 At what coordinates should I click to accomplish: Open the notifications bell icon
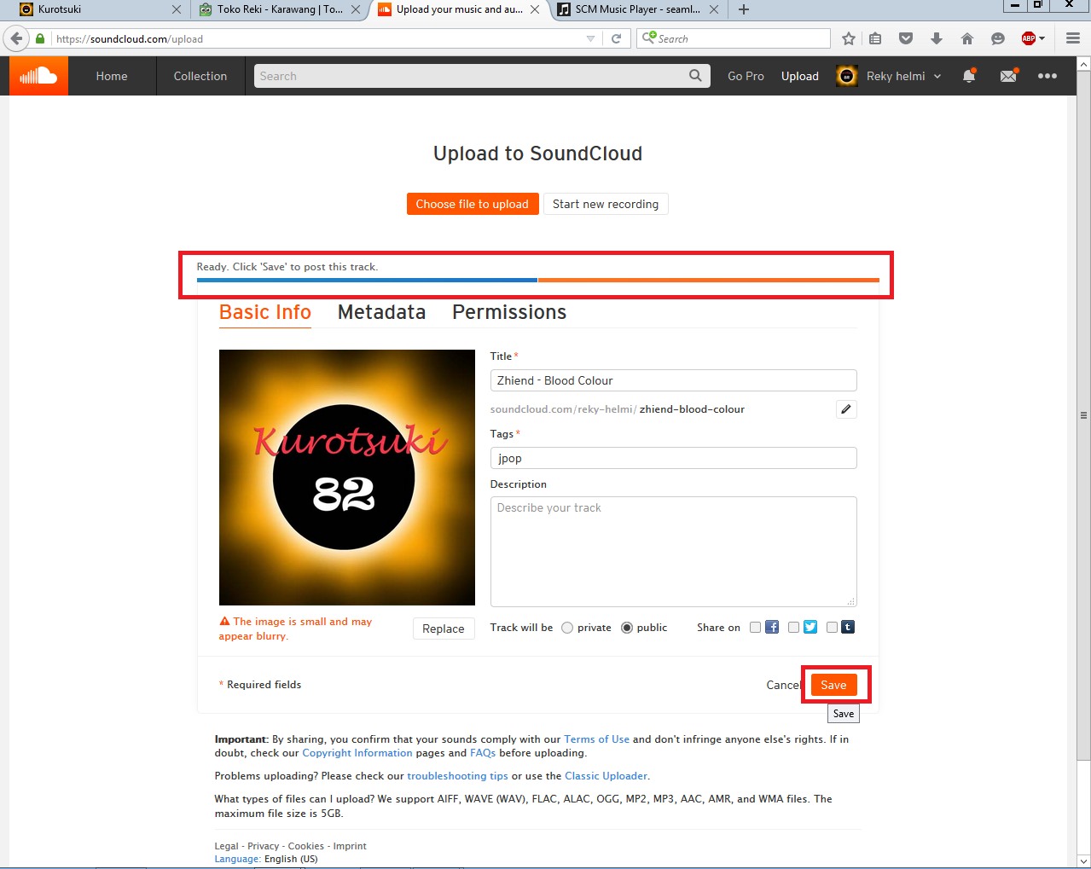click(x=969, y=76)
